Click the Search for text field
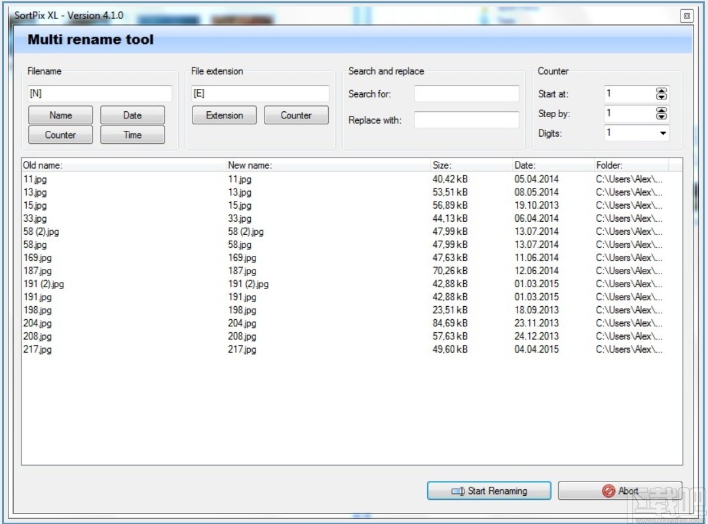The image size is (708, 524). (466, 94)
